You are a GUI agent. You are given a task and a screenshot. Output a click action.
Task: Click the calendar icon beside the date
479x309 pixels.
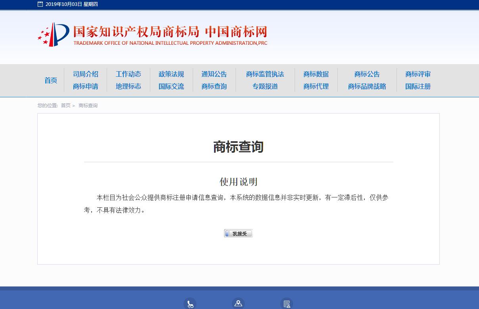pos(40,4)
